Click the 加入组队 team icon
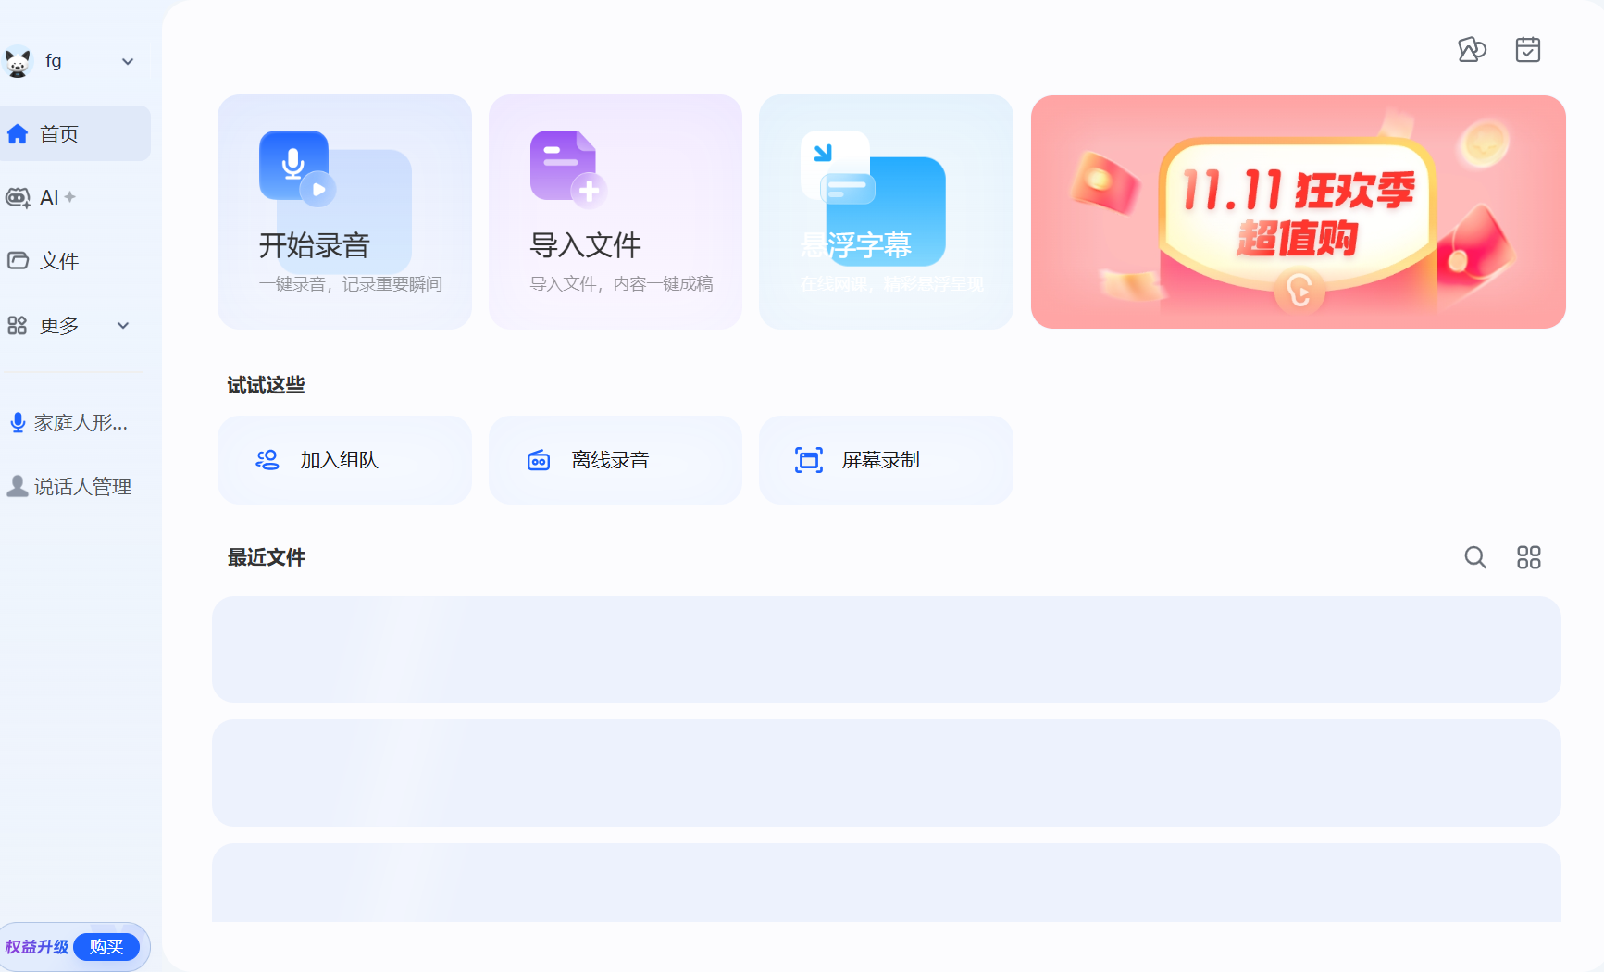Image resolution: width=1604 pixels, height=972 pixels. (267, 460)
